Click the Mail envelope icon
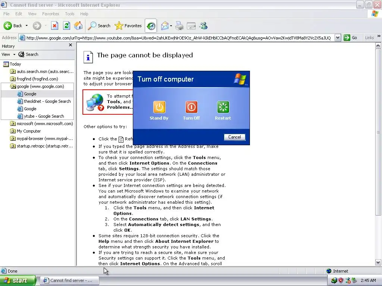The image size is (382, 286). pos(165,26)
